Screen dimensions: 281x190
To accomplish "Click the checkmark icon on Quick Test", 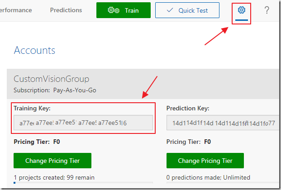I will pyautogui.click(x=170, y=10).
